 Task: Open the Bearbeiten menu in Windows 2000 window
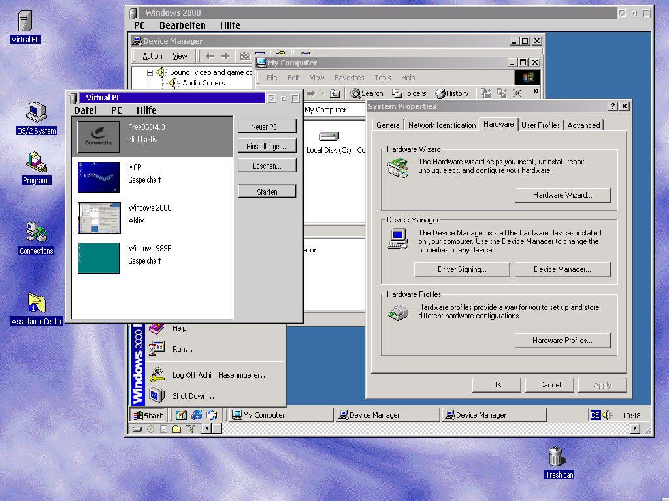point(182,25)
